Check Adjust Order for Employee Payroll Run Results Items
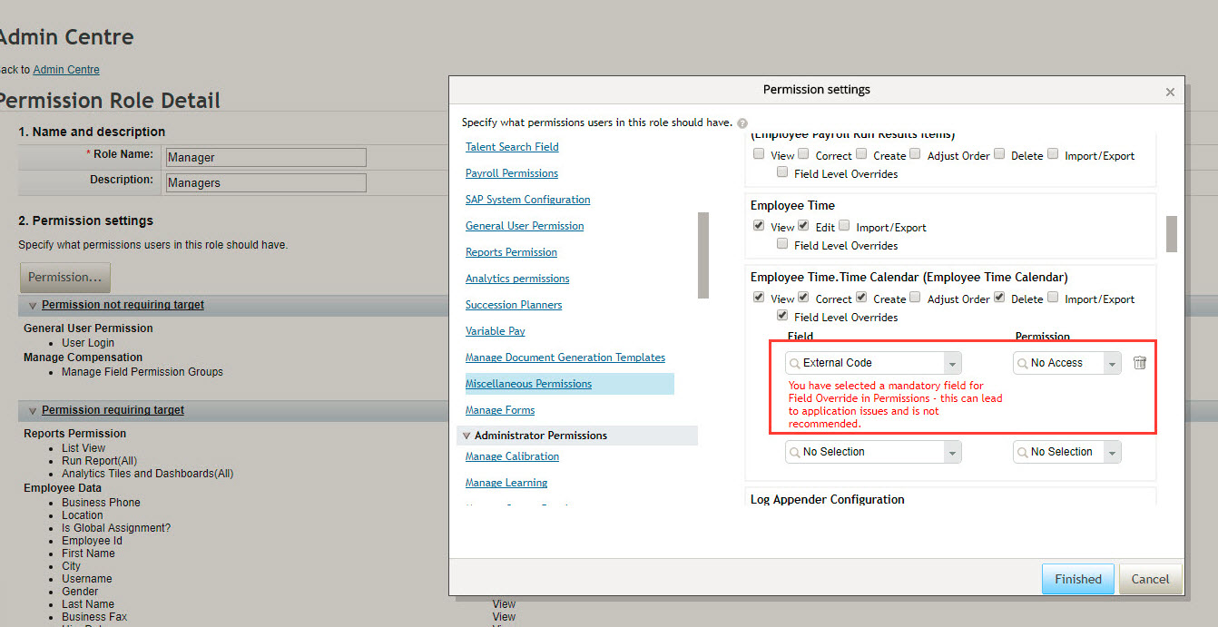1218x627 pixels. pos(915,154)
